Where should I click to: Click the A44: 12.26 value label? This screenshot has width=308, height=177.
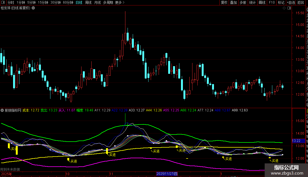[x=154, y=110]
